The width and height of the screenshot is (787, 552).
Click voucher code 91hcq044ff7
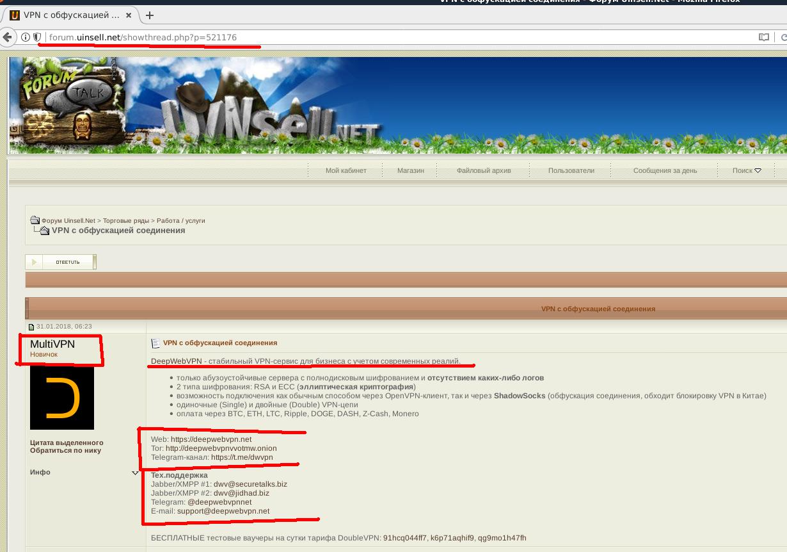coord(404,538)
